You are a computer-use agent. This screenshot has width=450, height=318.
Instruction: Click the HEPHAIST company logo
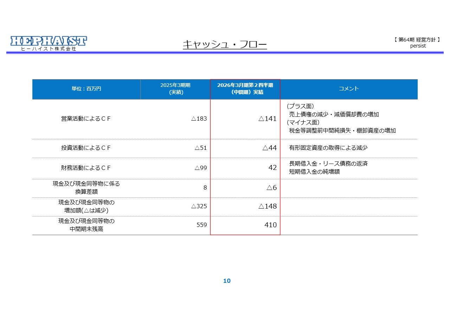point(49,42)
